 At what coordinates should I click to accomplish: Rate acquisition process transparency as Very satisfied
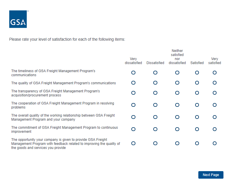point(215,93)
